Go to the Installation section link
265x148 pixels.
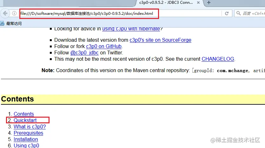tap(26, 139)
